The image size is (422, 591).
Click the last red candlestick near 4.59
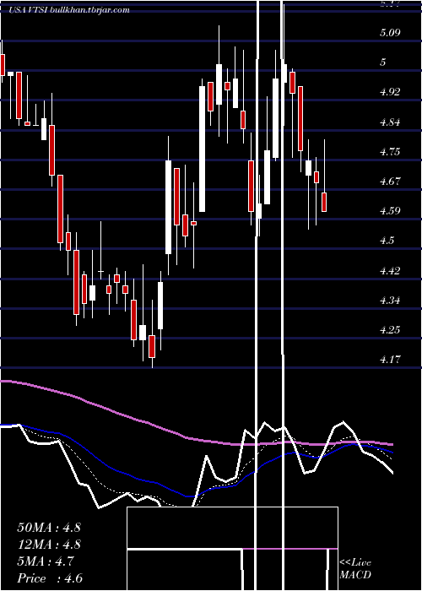324,202
